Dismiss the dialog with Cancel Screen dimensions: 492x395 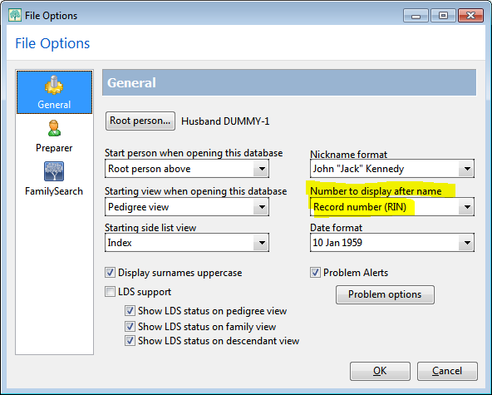(447, 371)
